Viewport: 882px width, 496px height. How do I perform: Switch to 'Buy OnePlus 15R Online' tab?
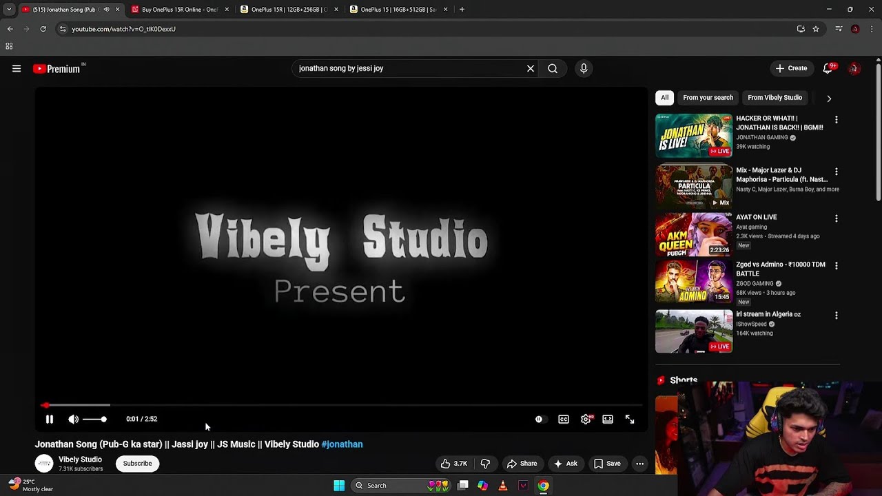[x=178, y=10]
